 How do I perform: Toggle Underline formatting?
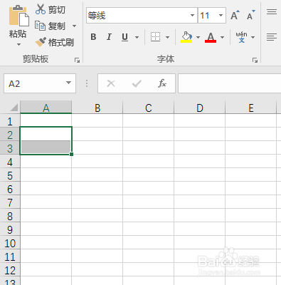[124, 37]
